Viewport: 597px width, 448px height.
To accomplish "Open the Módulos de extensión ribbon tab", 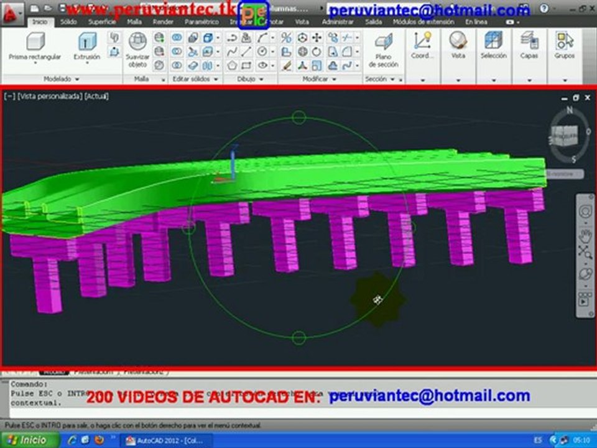I will 423,22.
